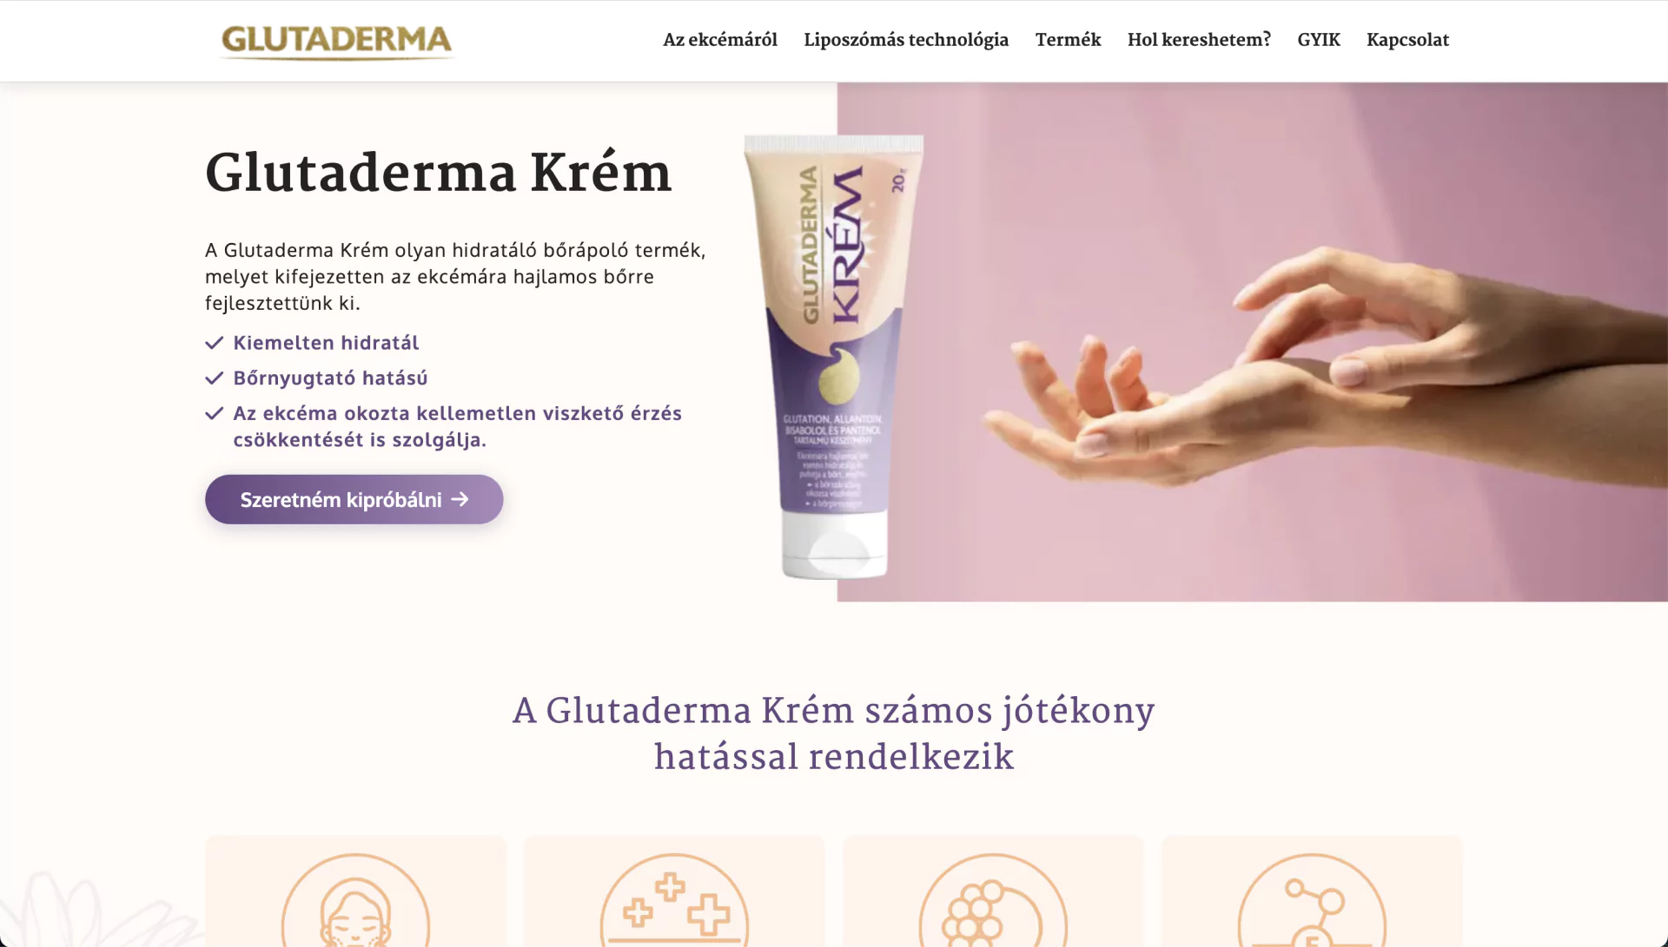Click the Glutaderma Krém main heading
This screenshot has width=1668, height=947.
(439, 173)
